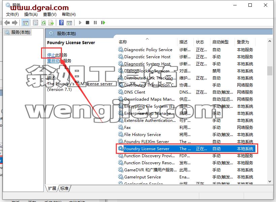The height and width of the screenshot is (202, 276).
Task: Open the 文件(F) menu
Action: point(12,14)
